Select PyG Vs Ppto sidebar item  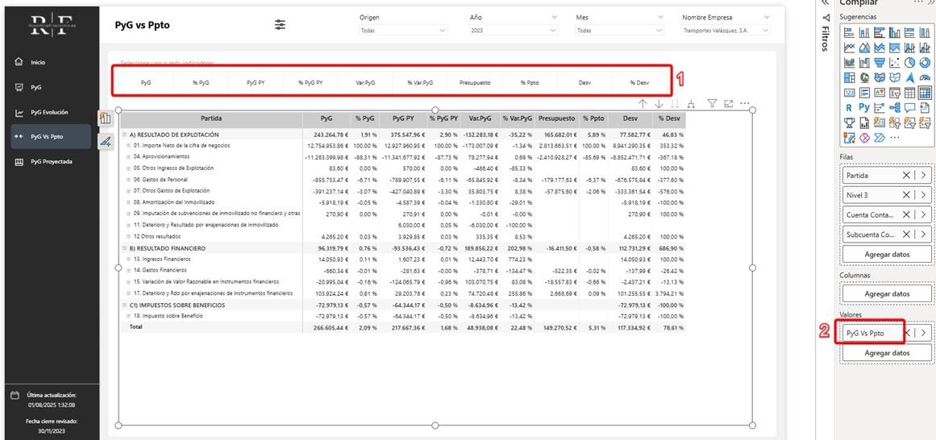point(51,137)
